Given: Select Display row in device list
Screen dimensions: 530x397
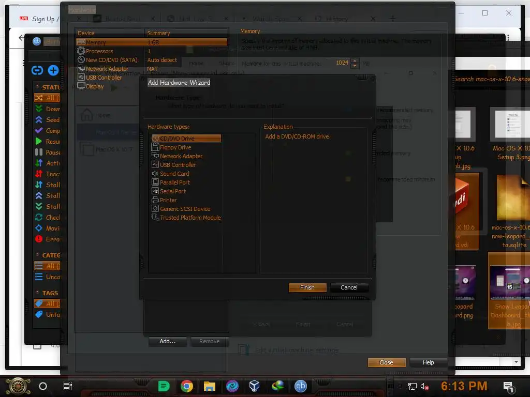Looking at the screenshot, I should point(152,86).
